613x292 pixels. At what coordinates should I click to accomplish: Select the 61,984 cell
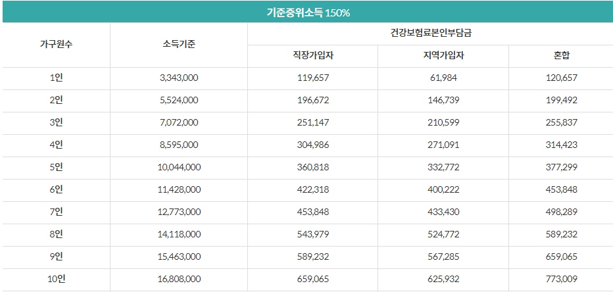tap(443, 78)
